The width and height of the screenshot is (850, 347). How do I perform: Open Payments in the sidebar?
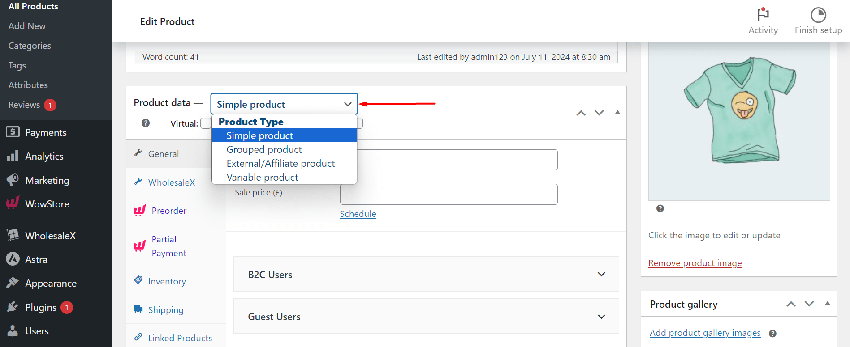pos(46,132)
